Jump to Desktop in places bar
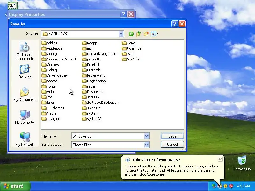This screenshot has width=255, height=191. click(25, 72)
